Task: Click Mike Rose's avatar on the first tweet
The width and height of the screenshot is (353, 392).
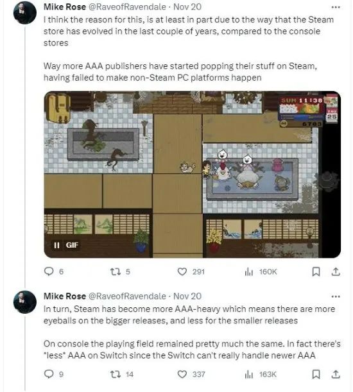Action: click(x=25, y=13)
